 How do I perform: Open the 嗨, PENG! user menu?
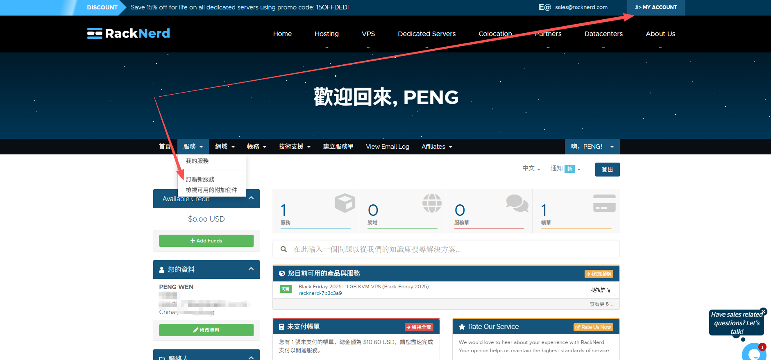coord(592,147)
